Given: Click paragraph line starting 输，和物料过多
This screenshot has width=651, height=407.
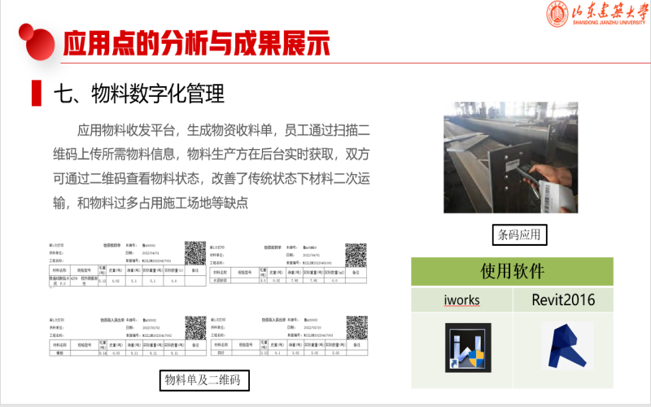Looking at the screenshot, I should click(151, 203).
